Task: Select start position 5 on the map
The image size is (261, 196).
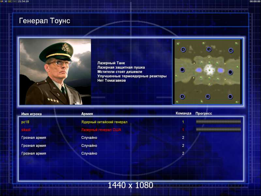Action: pyautogui.click(x=183, y=50)
